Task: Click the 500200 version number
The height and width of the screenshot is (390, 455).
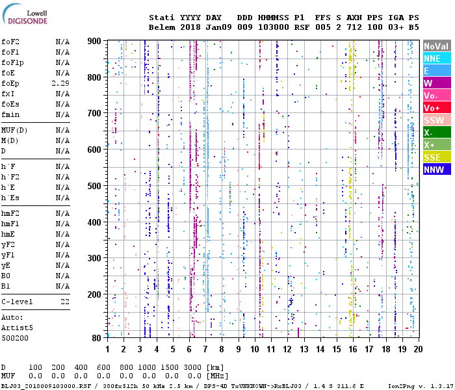Action: [x=15, y=339]
